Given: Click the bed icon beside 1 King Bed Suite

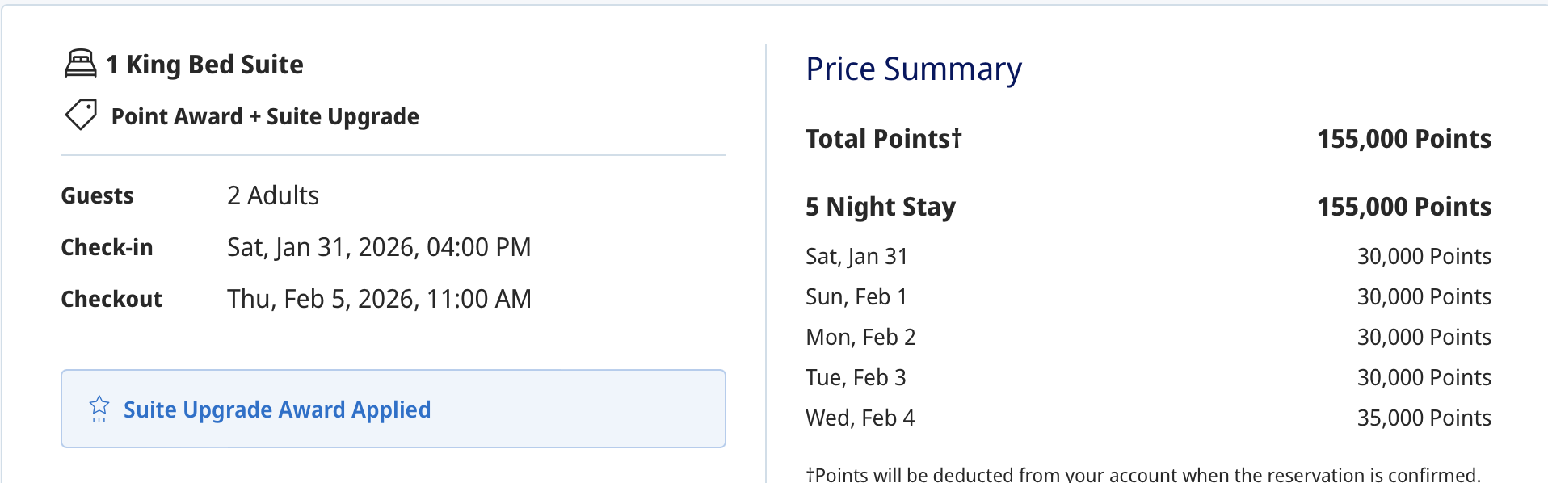Looking at the screenshot, I should click(x=81, y=64).
